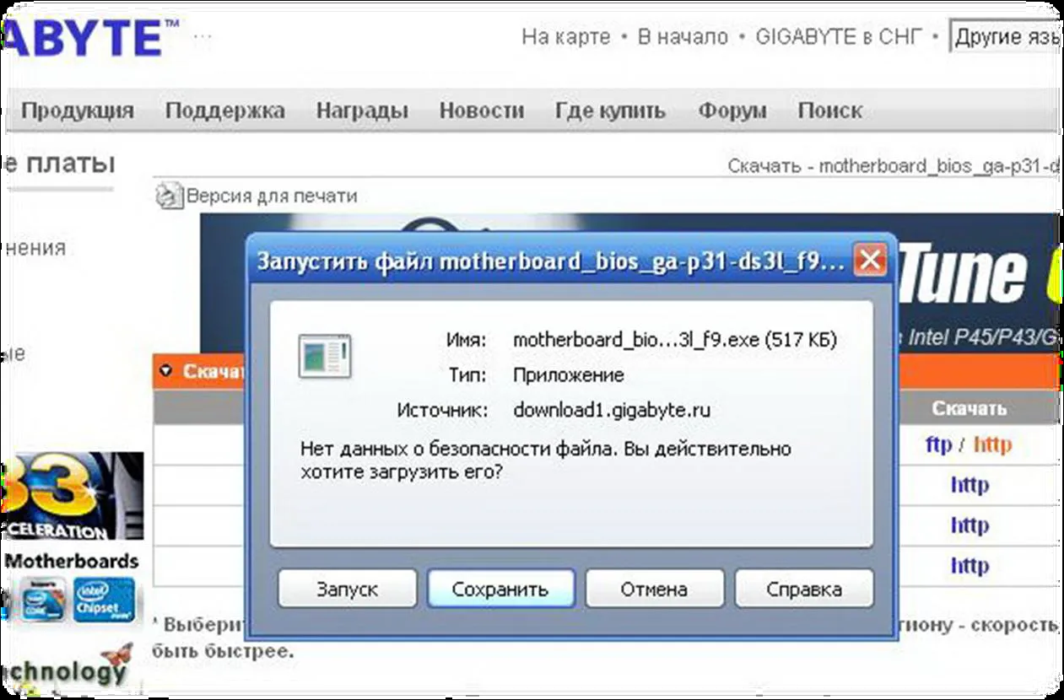Click the Приложение type text
The width and height of the screenshot is (1064, 700).
point(569,375)
